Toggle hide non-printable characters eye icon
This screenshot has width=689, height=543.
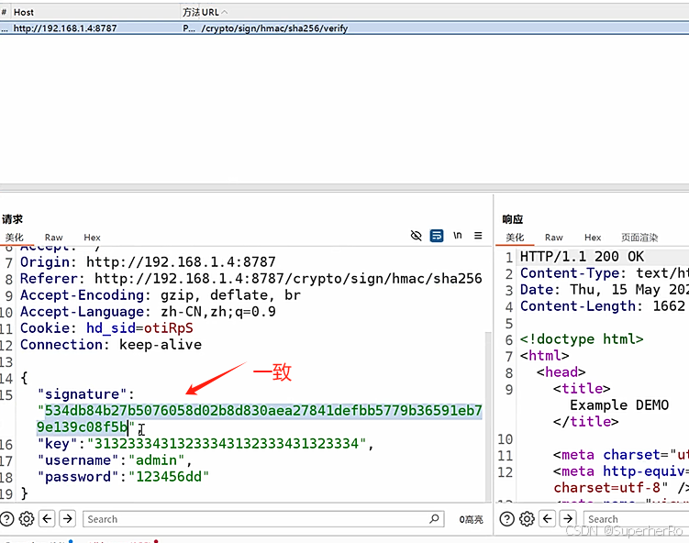point(416,236)
